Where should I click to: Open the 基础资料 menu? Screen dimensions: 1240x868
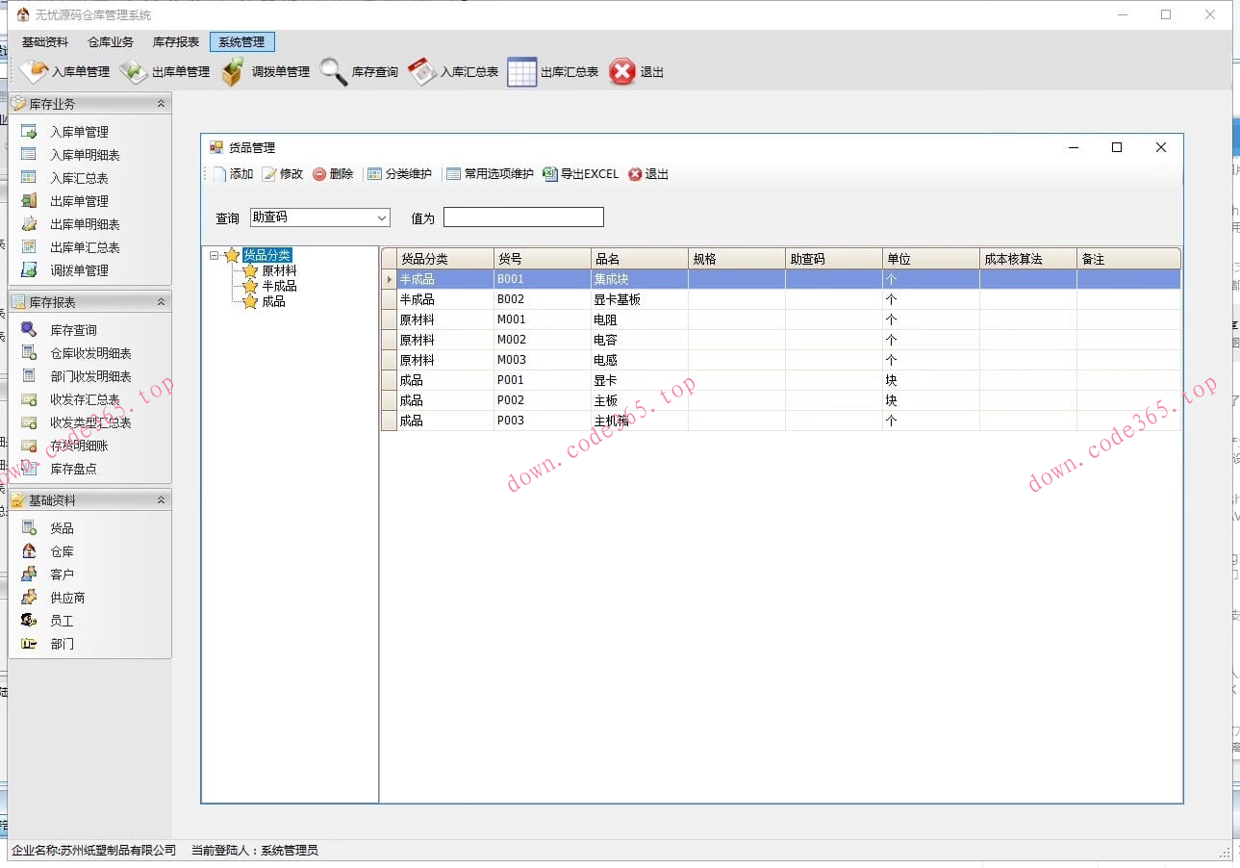(45, 42)
